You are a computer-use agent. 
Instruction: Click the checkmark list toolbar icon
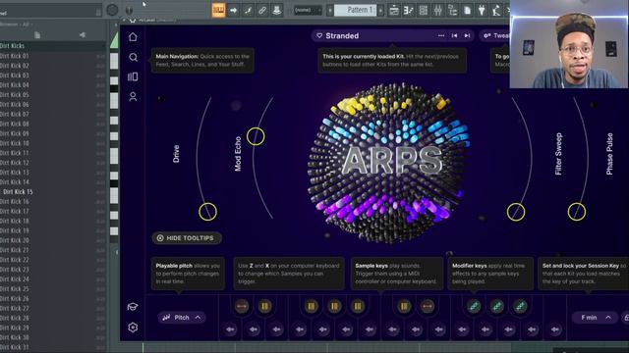(409, 10)
